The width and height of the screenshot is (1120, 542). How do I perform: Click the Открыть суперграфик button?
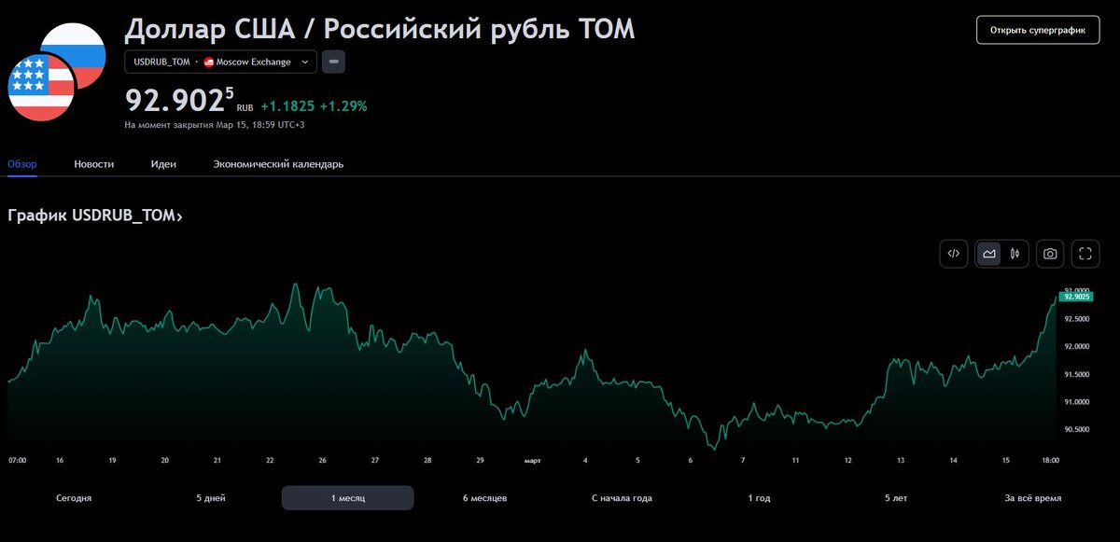[x=1037, y=29]
